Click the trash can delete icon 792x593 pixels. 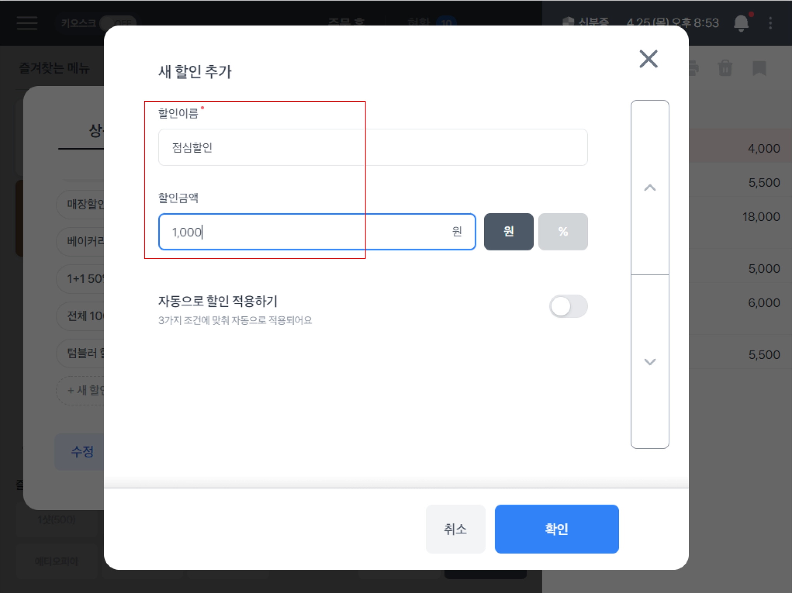[x=725, y=68]
